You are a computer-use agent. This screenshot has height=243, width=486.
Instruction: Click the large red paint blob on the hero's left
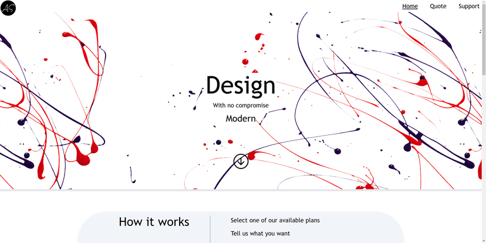click(x=83, y=158)
